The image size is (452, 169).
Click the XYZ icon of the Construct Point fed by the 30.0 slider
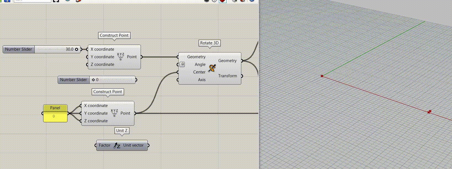(x=121, y=57)
